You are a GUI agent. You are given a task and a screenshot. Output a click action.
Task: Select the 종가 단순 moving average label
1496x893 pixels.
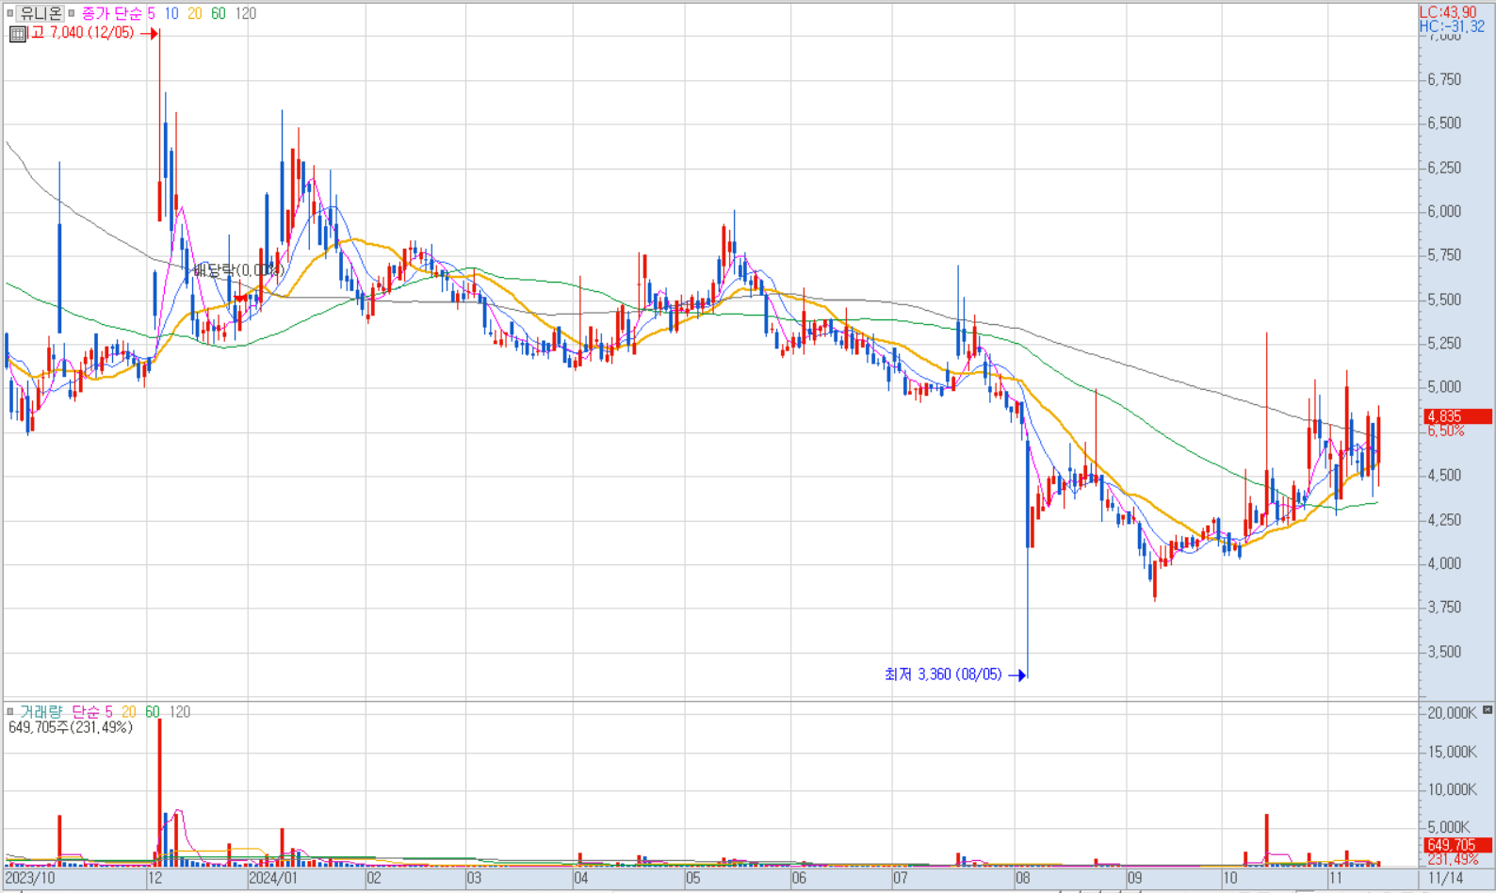(x=111, y=13)
